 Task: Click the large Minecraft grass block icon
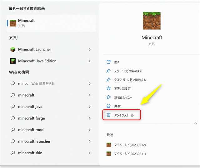(152, 21)
